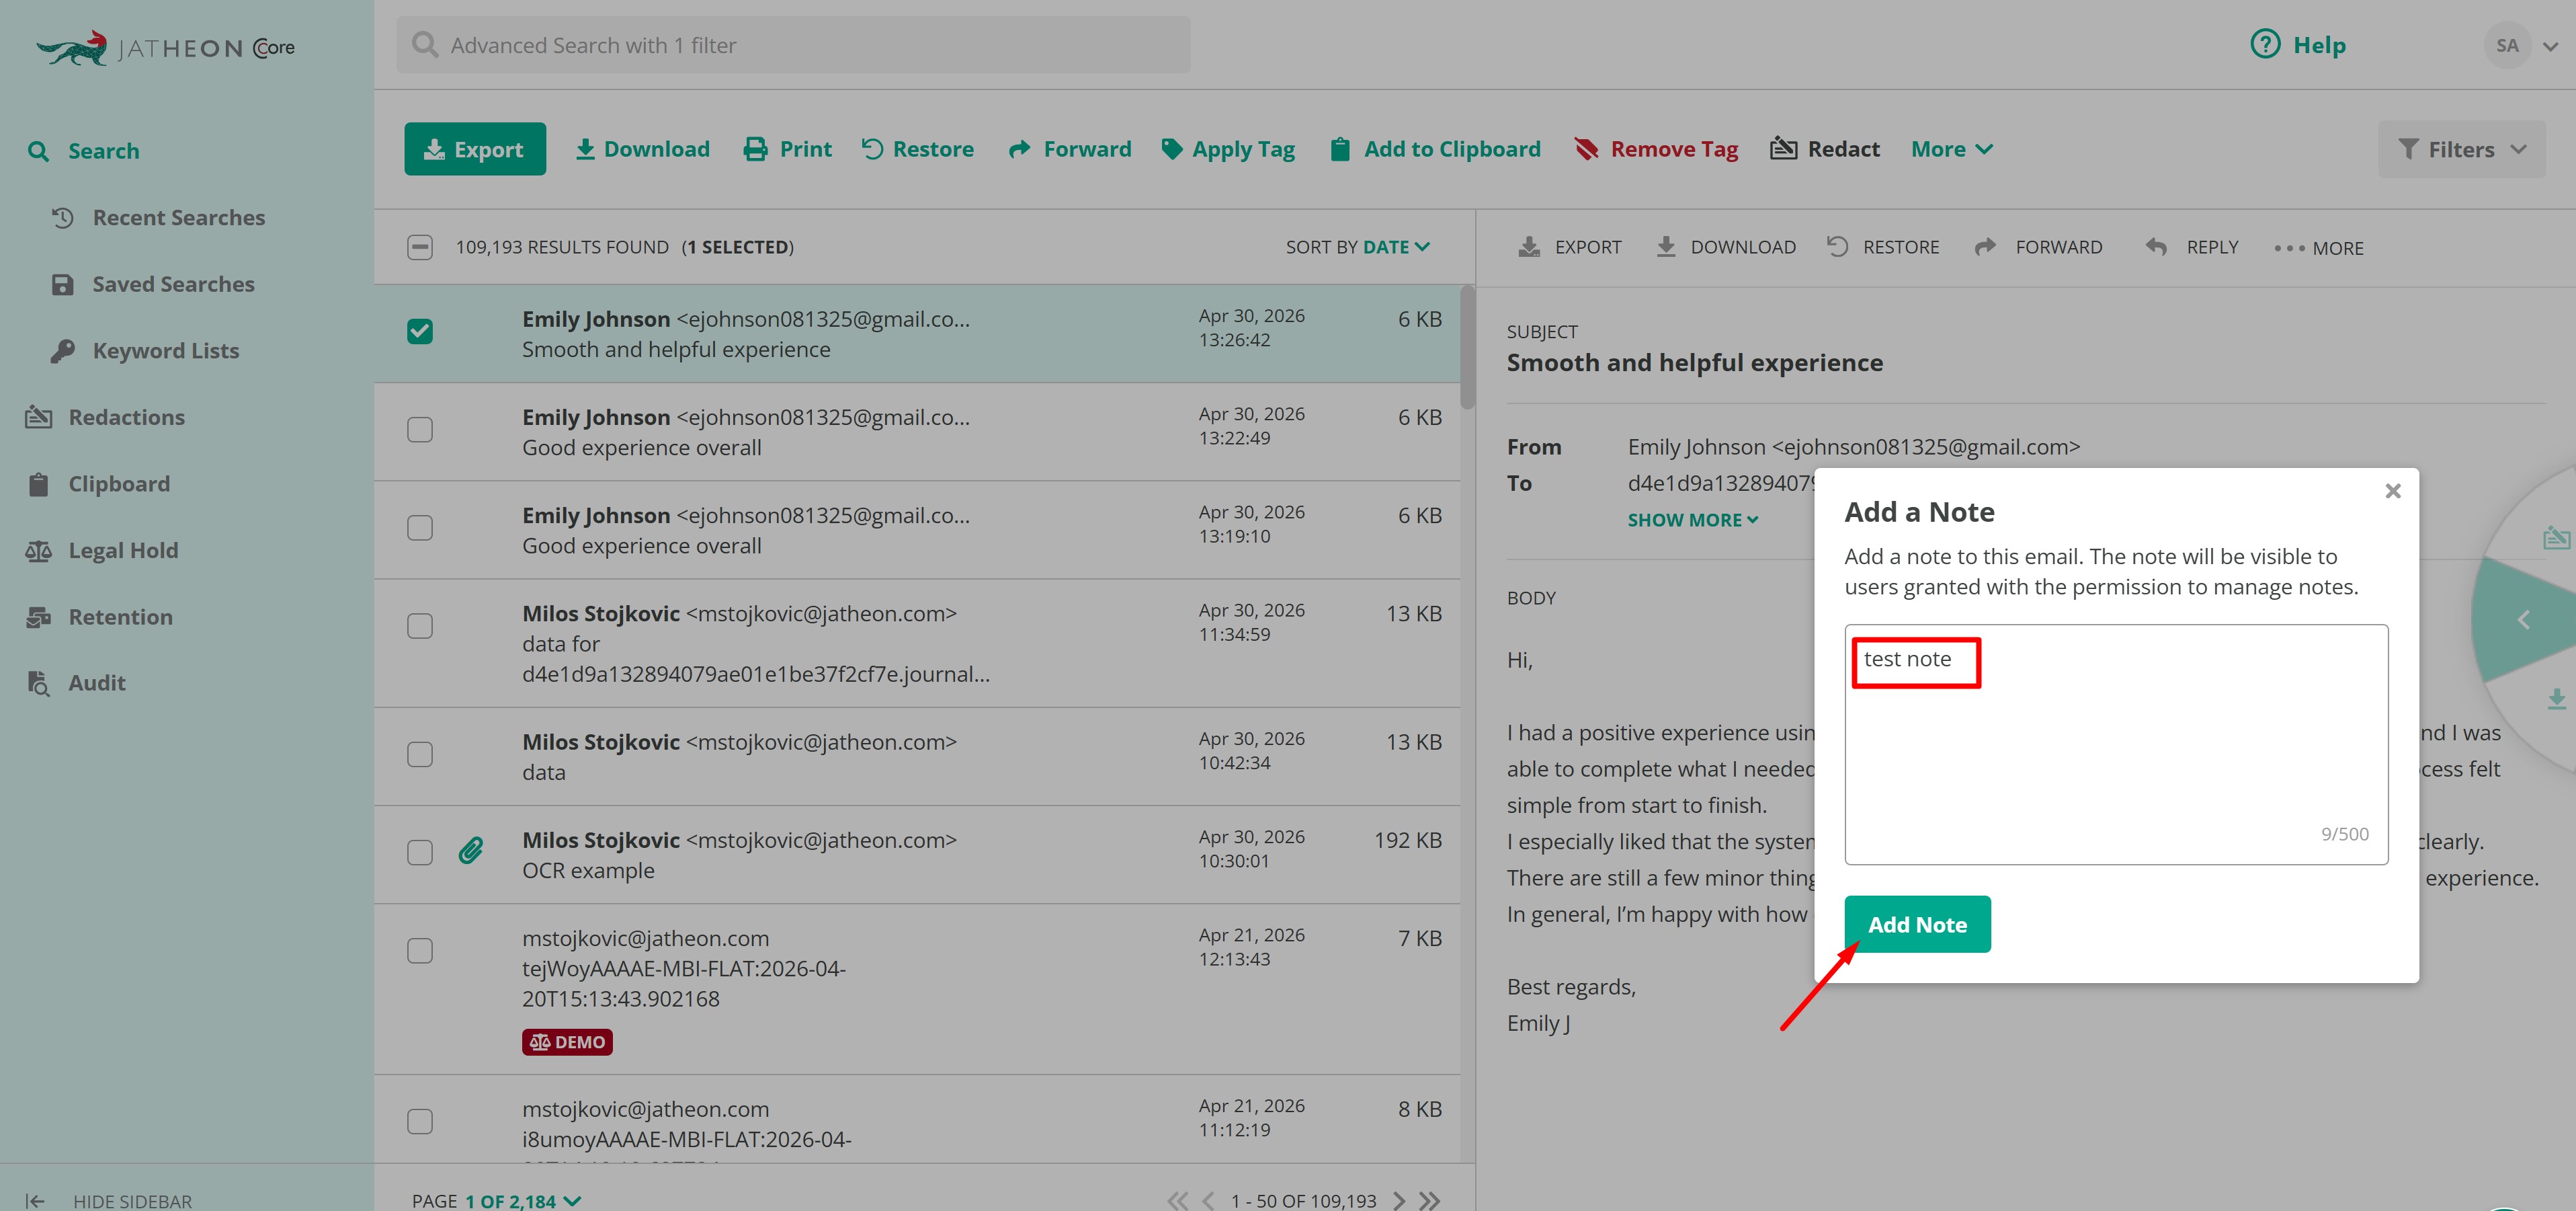Collapse the radial quick-action menu arrow

pyautogui.click(x=2523, y=619)
